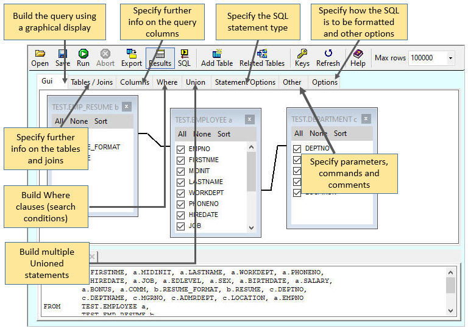468x331 pixels.
Task: Uncheck the LASTNAME checkbox
Action: 180,182
